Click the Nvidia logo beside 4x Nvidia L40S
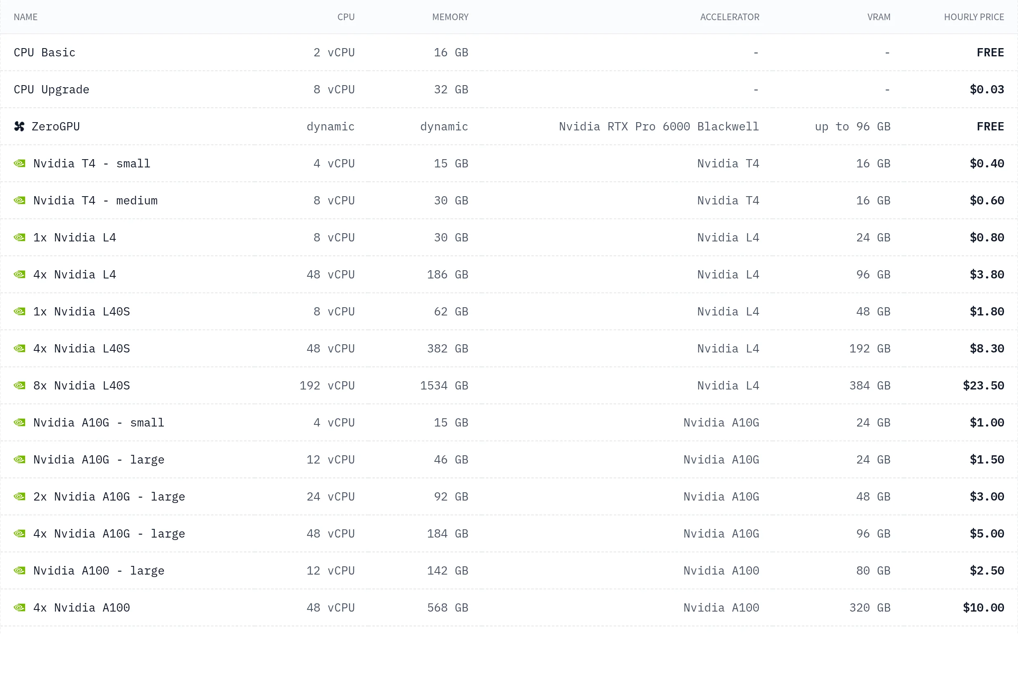The height and width of the screenshot is (700, 1018). 19,348
